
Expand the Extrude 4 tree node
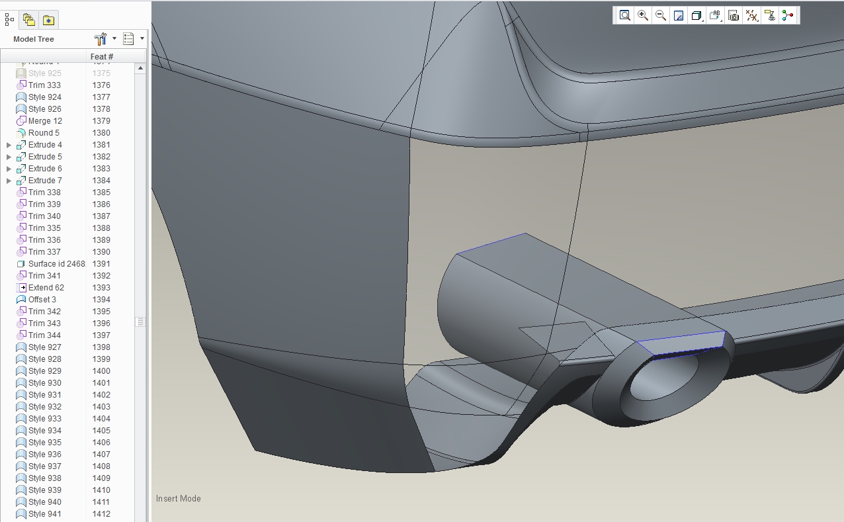point(9,145)
